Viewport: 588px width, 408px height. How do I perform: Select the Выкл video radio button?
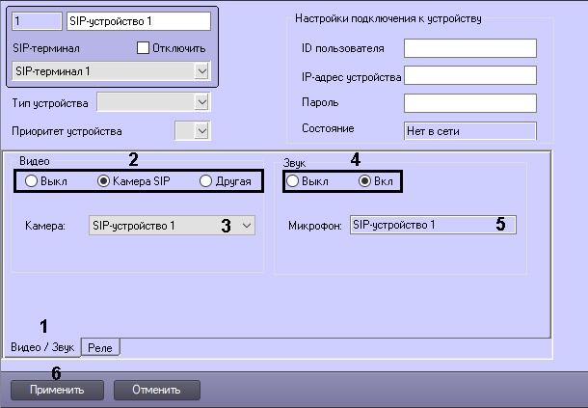(x=32, y=180)
